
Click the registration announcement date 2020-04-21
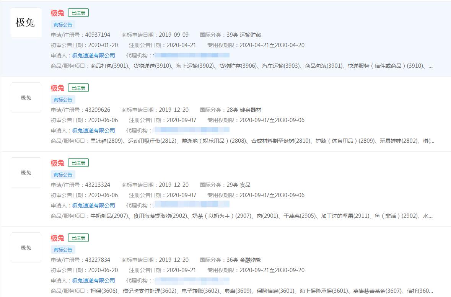pos(181,45)
